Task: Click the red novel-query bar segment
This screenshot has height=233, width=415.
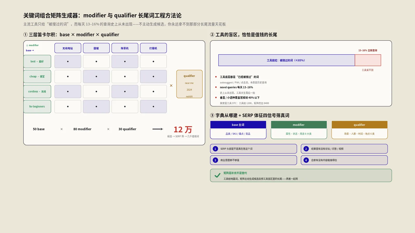Action: 368,60
